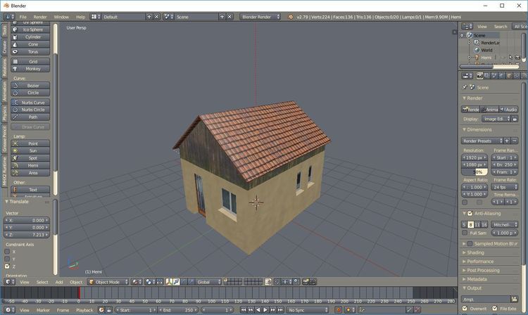Add a Circle curve

tap(30, 93)
